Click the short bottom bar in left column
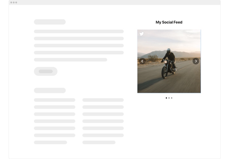 pos(50,142)
